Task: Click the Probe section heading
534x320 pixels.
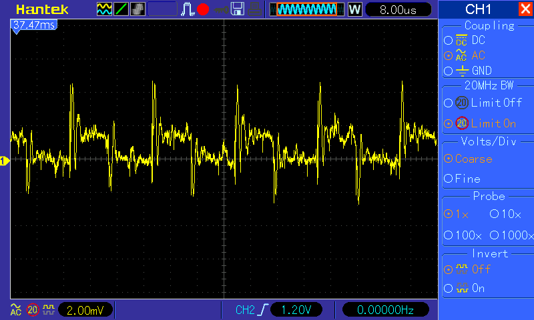Action: coord(489,196)
